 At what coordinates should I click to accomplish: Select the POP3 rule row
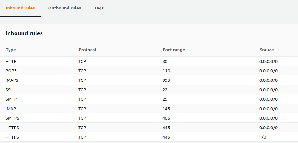coord(11,71)
